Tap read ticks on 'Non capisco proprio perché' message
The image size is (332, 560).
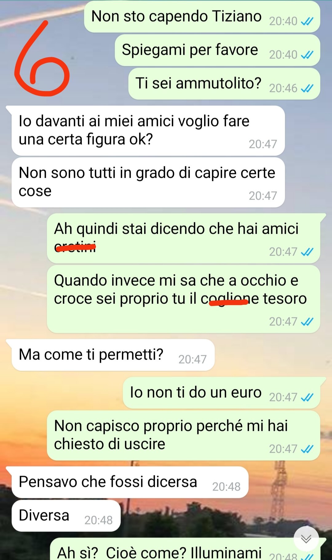307,449
